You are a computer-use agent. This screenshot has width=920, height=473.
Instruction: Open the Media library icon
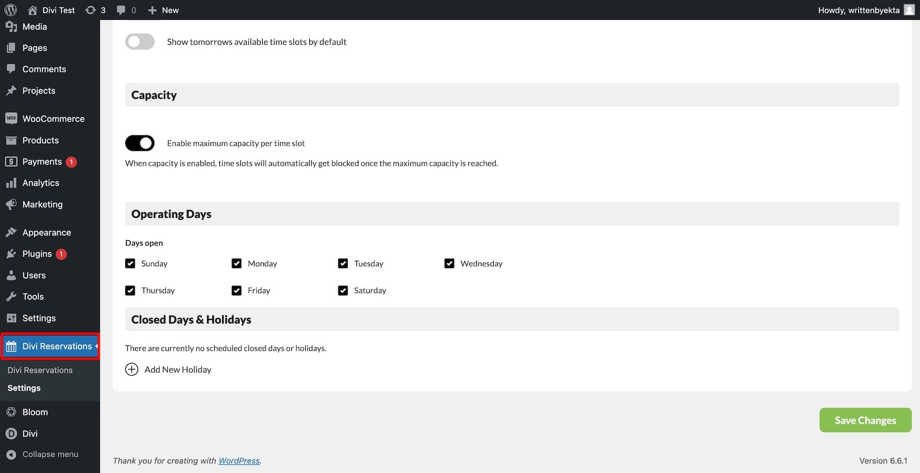(x=11, y=27)
